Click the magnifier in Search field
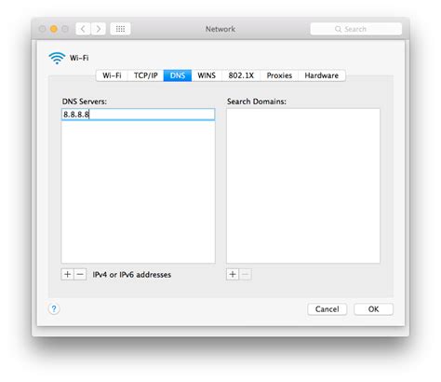This screenshot has width=441, height=382. pyautogui.click(x=338, y=29)
